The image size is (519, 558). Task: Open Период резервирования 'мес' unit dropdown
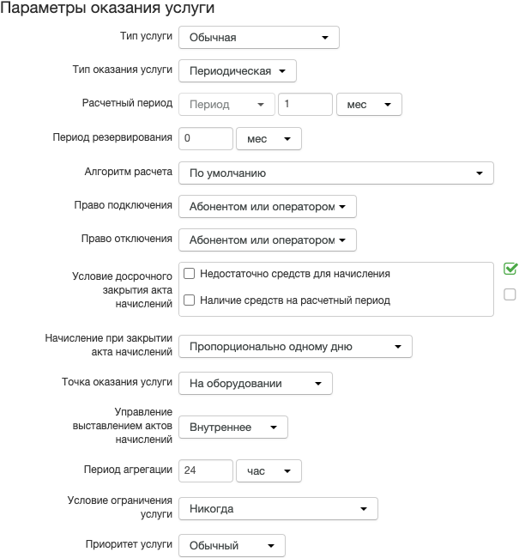click(269, 138)
